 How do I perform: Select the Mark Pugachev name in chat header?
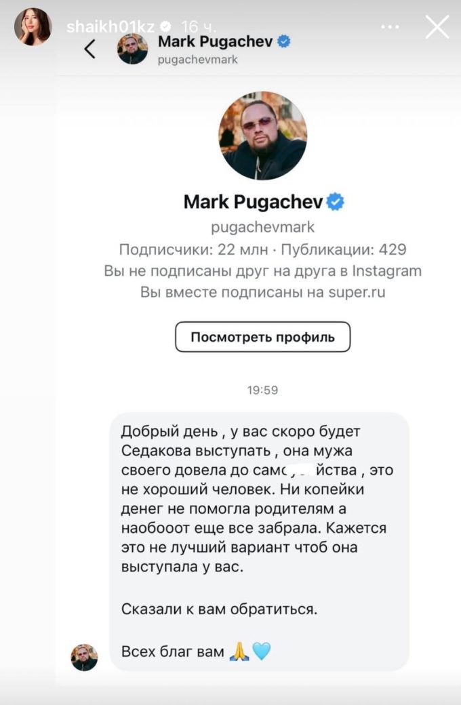216,42
